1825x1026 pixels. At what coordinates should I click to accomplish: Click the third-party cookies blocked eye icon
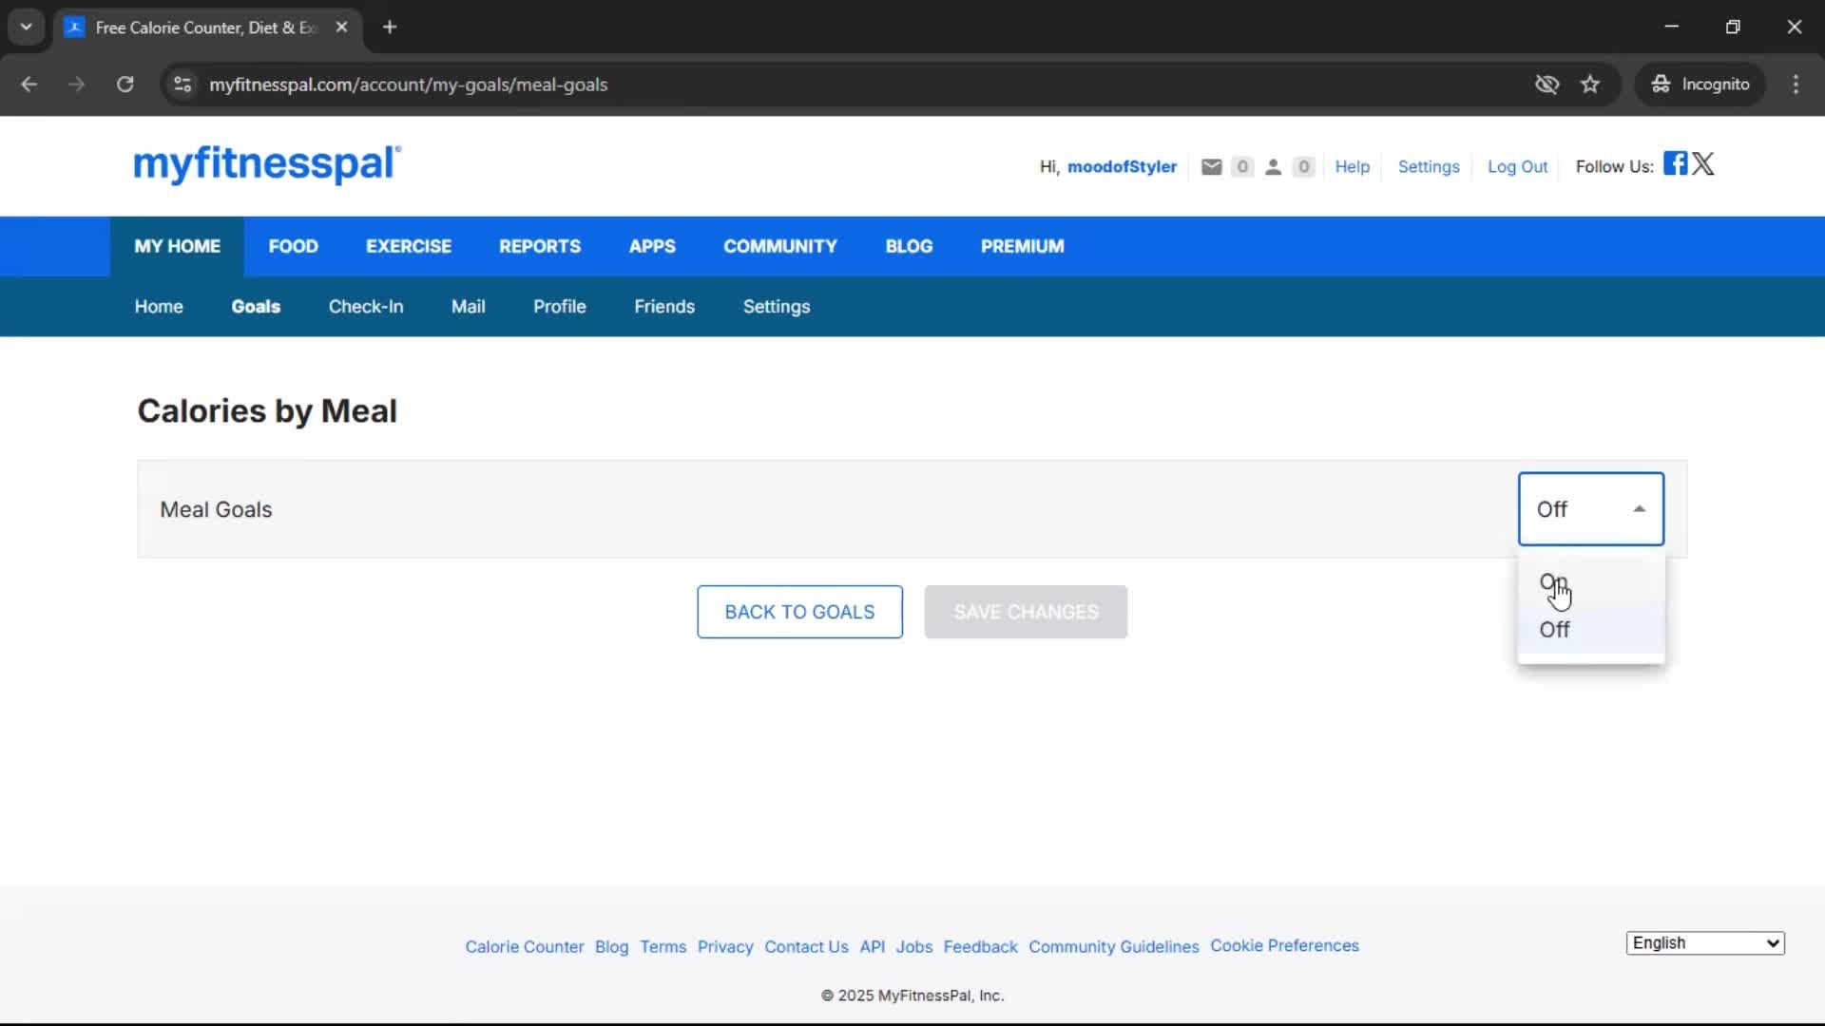coord(1546,85)
